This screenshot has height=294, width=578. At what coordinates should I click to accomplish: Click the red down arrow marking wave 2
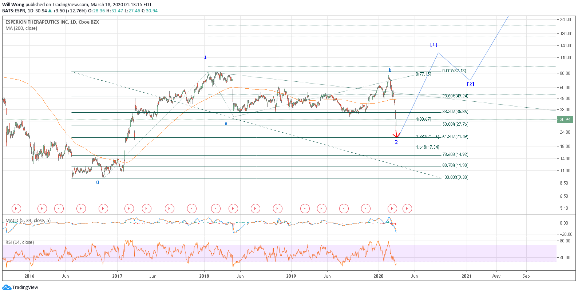click(396, 134)
